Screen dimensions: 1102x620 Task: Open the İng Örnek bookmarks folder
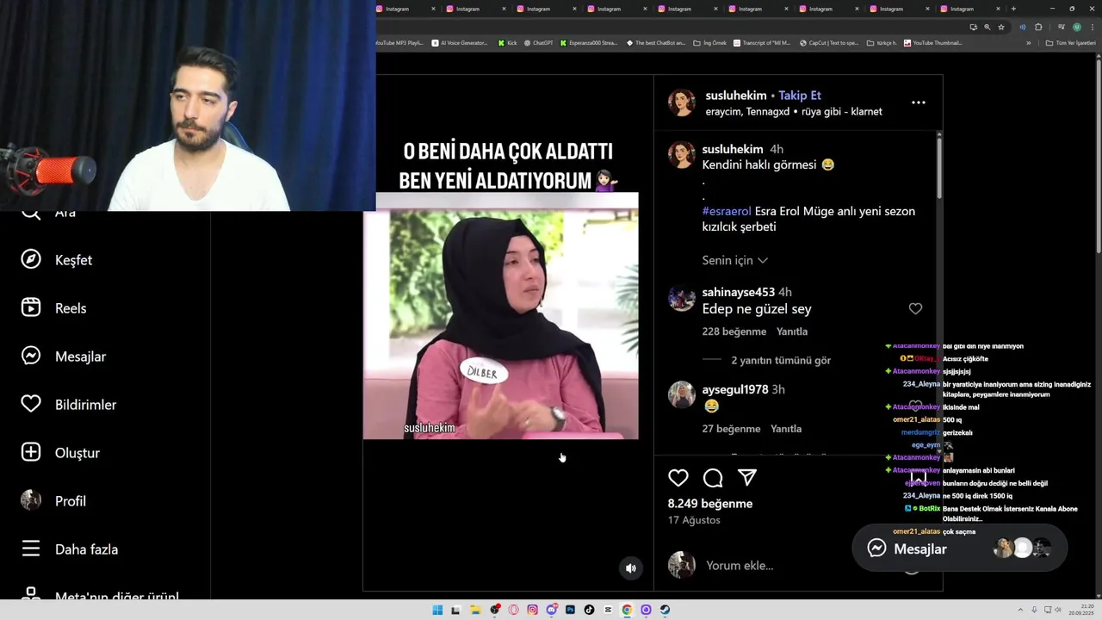coord(709,42)
